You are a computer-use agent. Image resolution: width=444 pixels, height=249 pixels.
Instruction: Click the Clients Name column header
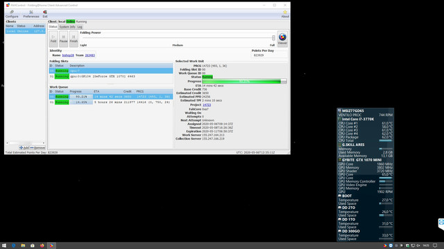tap(10, 26)
